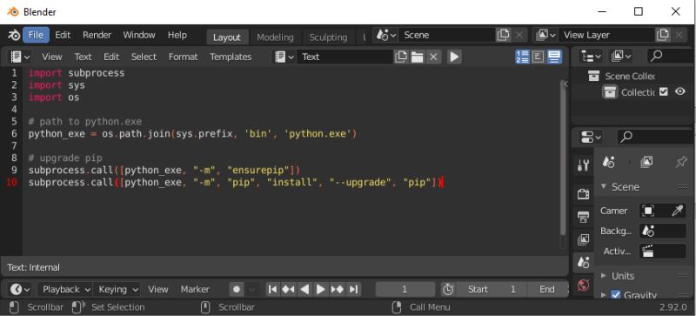
Task: Open the outliner editor type dropdown
Action: [x=592, y=56]
